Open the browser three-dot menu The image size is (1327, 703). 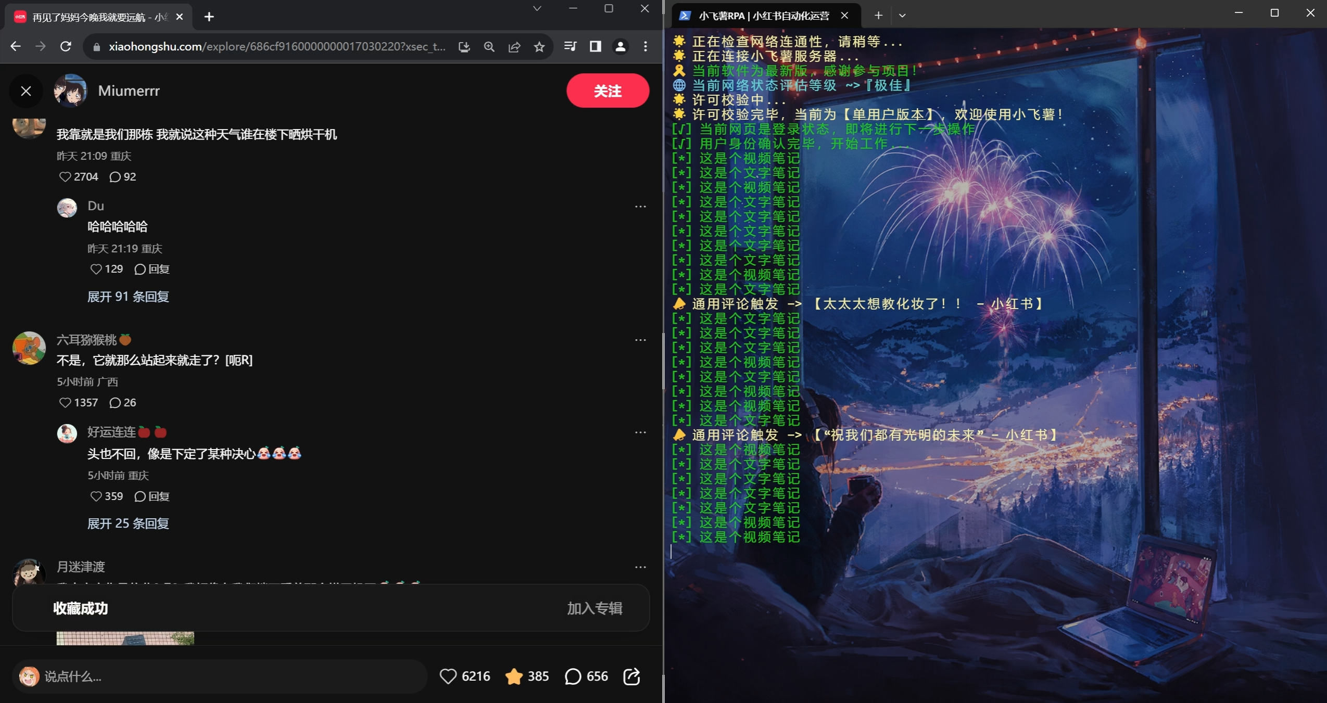[646, 46]
